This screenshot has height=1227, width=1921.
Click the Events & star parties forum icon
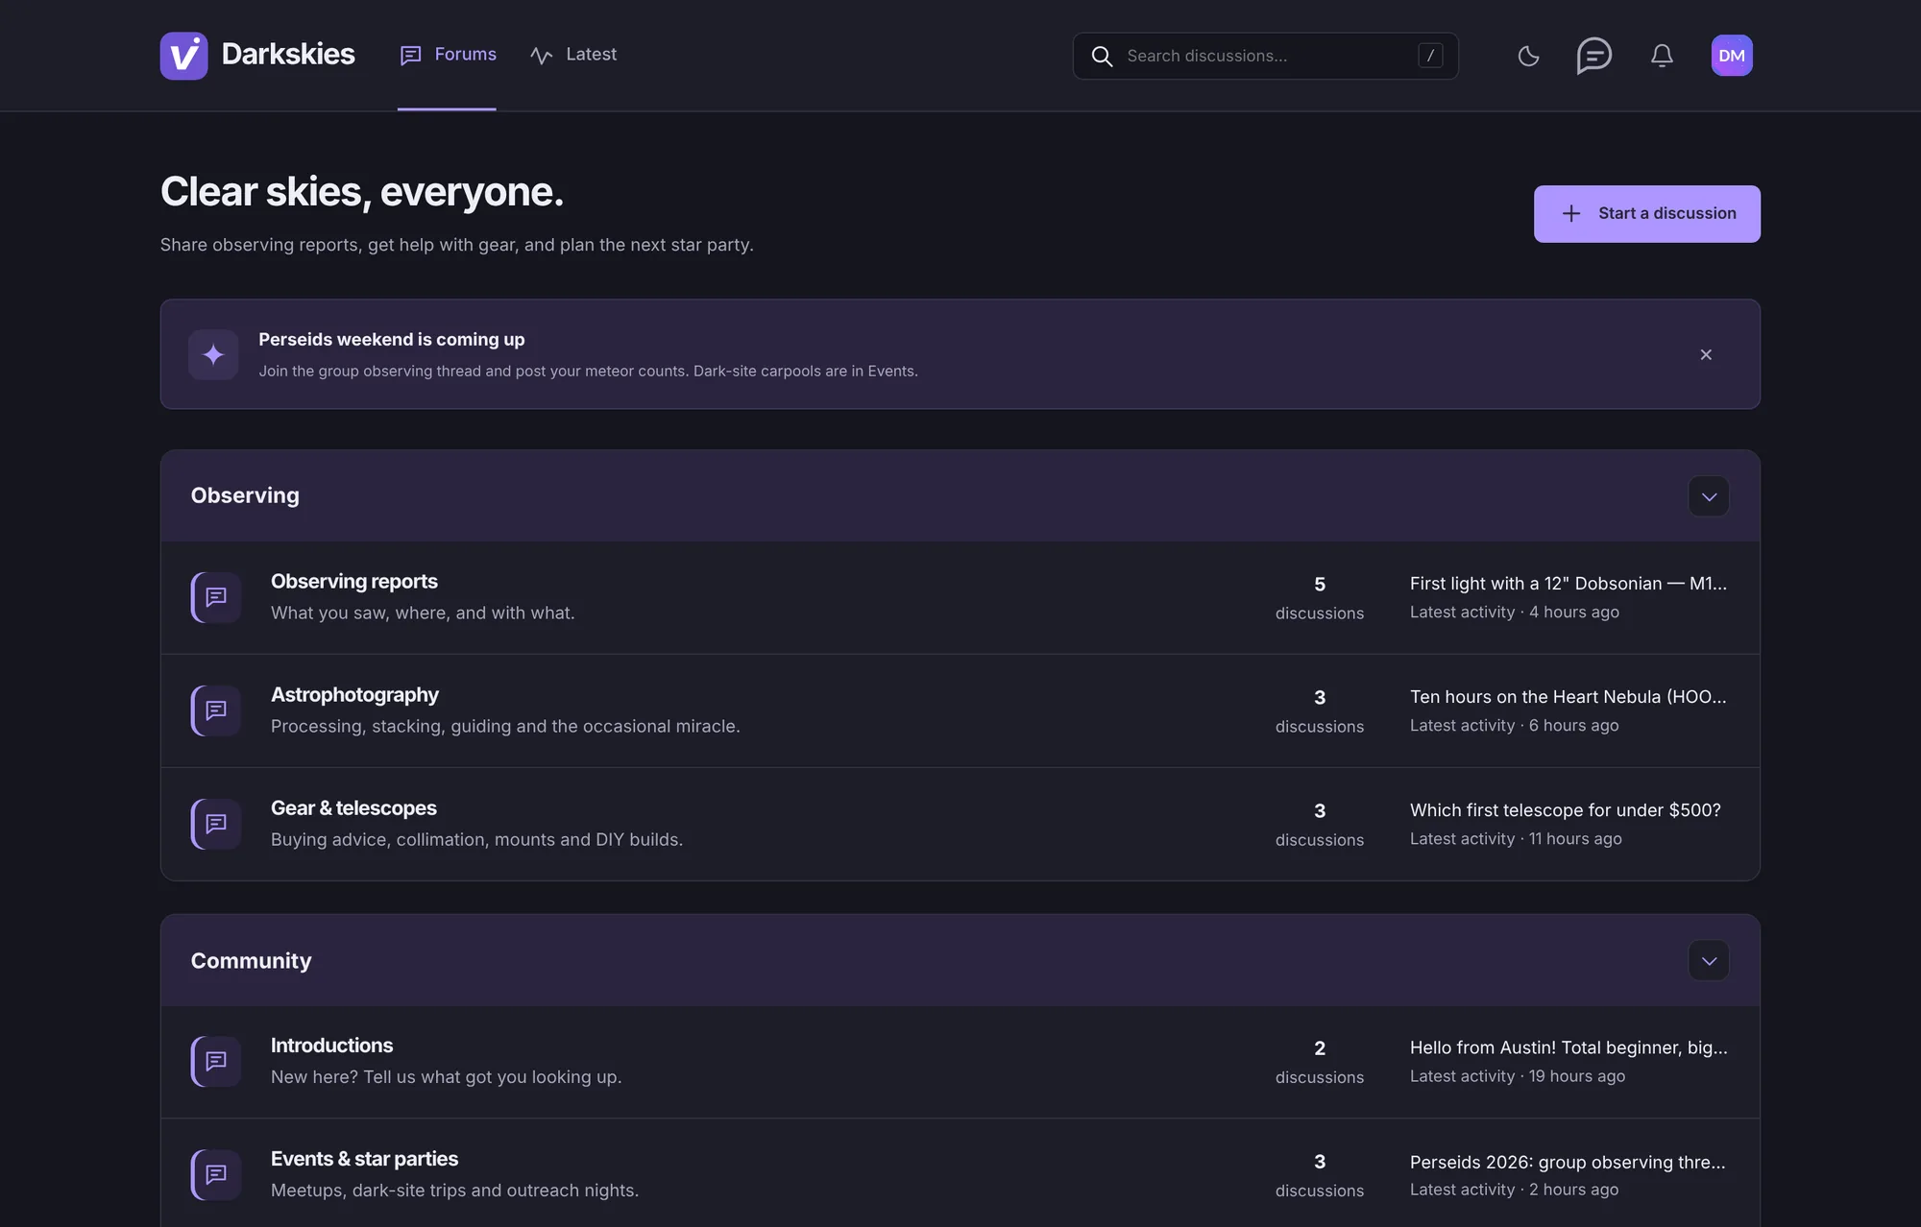tap(216, 1174)
